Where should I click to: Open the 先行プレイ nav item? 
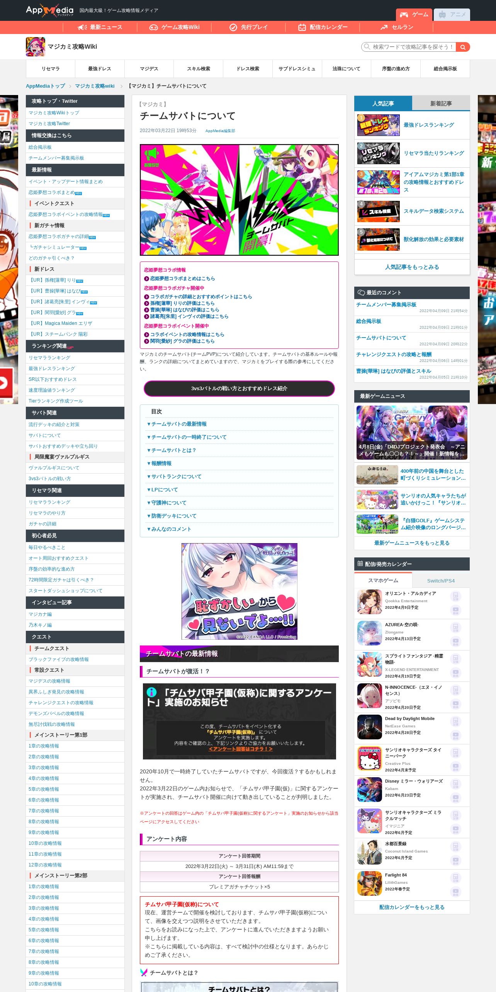pyautogui.click(x=248, y=27)
